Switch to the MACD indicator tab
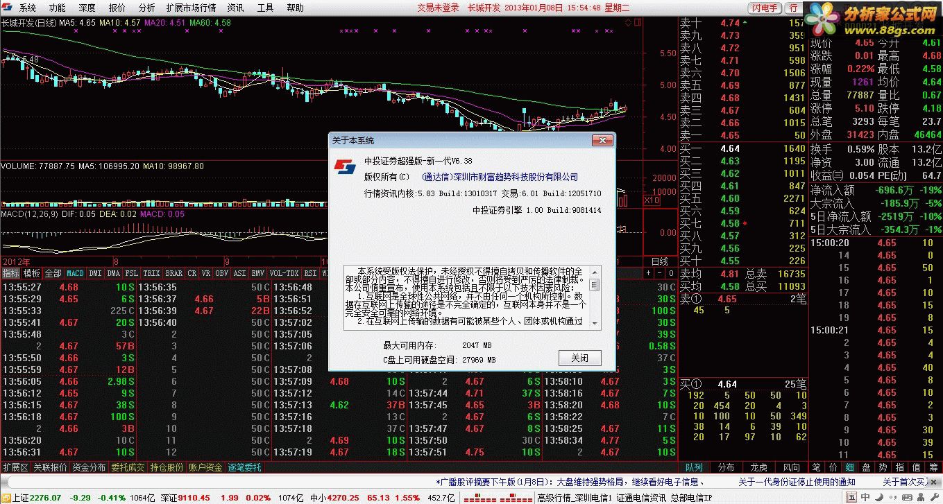The width and height of the screenshot is (943, 504). click(x=75, y=273)
